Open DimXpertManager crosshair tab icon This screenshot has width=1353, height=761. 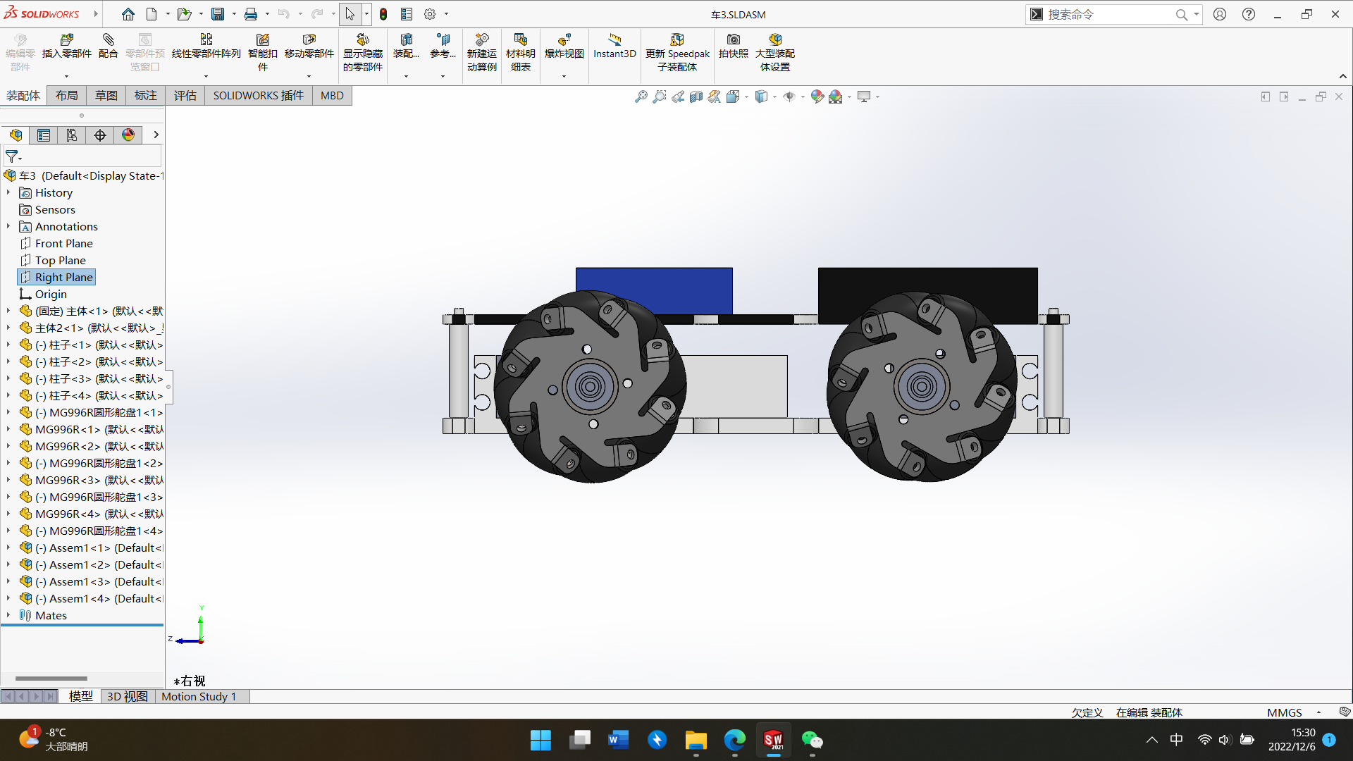point(100,135)
